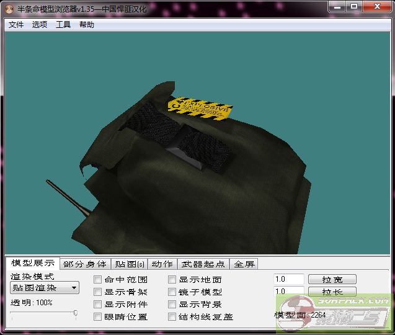The height and width of the screenshot is (335, 395).
Task: Click the 渲染模式 label
Action: [32, 277]
